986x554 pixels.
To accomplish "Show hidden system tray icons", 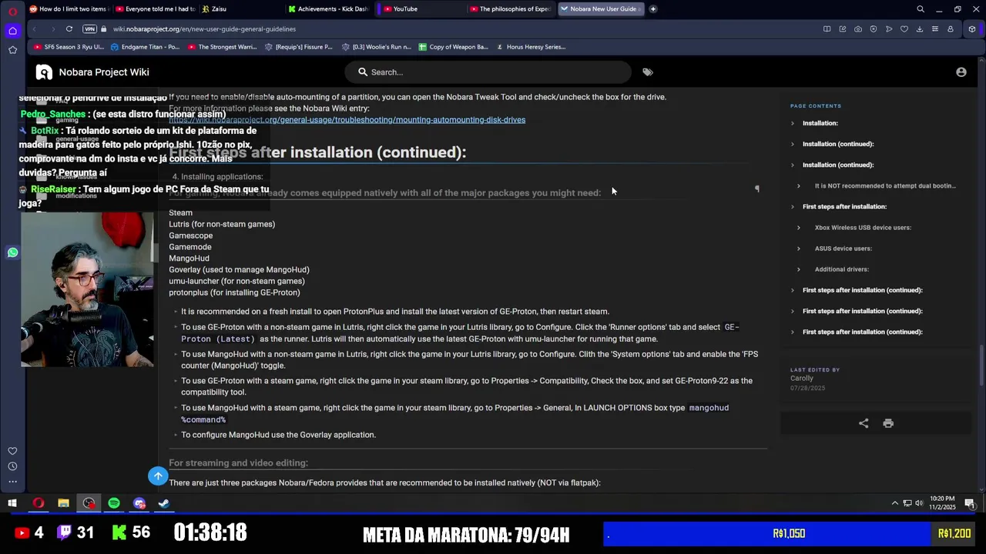I will (894, 503).
